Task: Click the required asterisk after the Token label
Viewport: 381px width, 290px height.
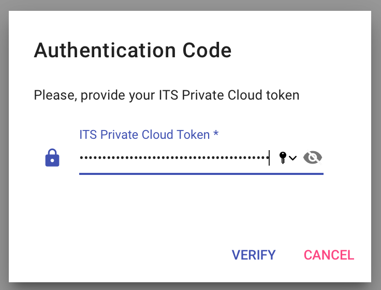Action: tap(216, 133)
